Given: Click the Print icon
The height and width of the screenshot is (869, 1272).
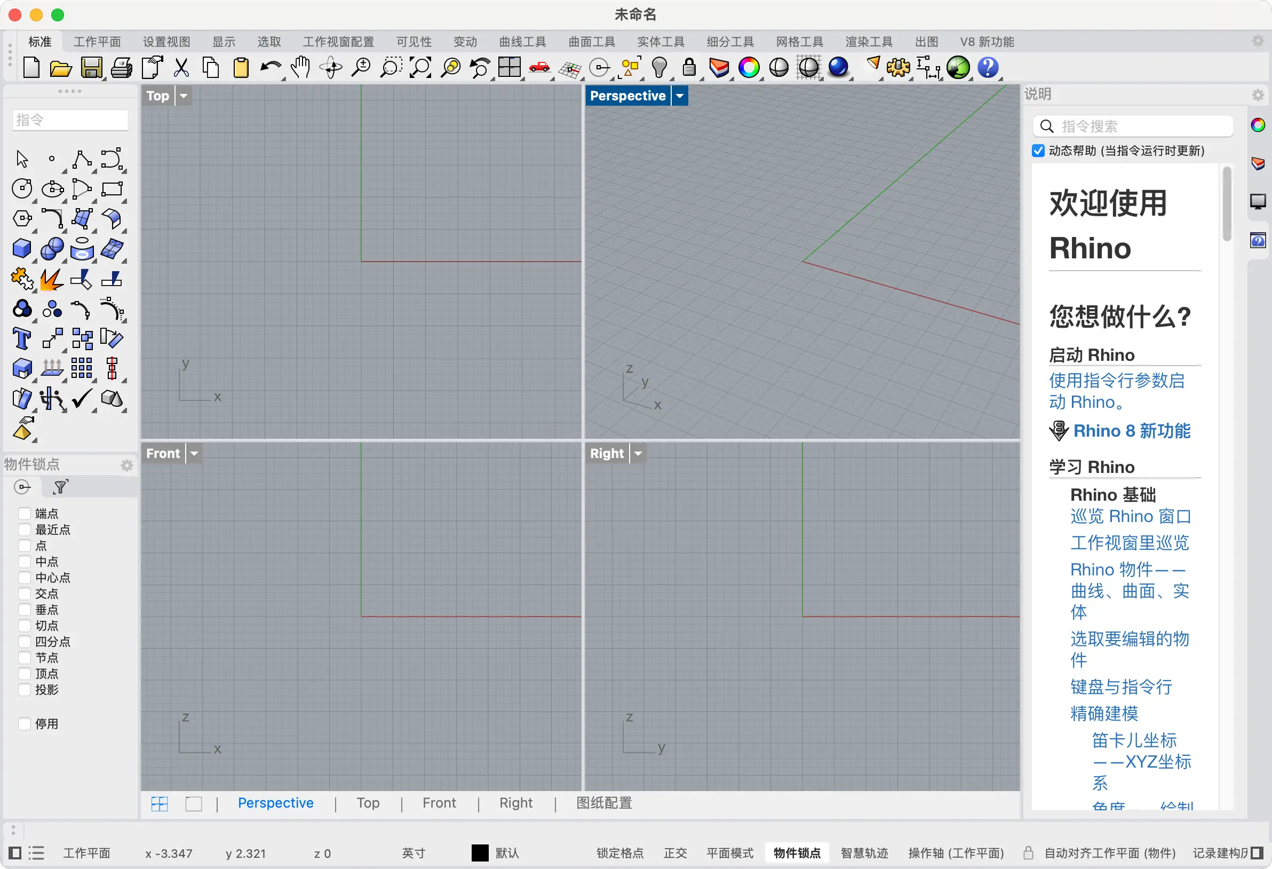Looking at the screenshot, I should [122, 68].
